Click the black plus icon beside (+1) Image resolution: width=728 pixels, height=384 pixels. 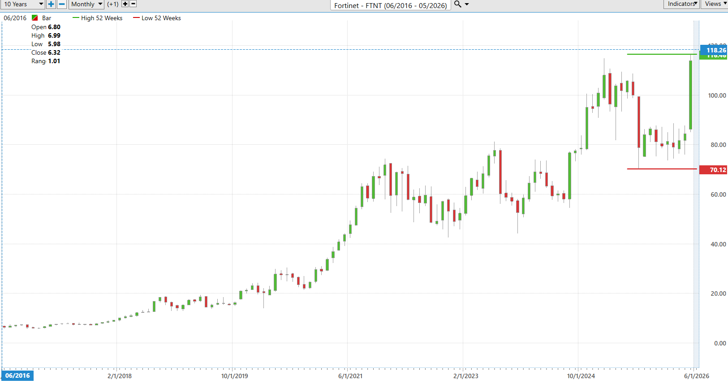pos(125,4)
